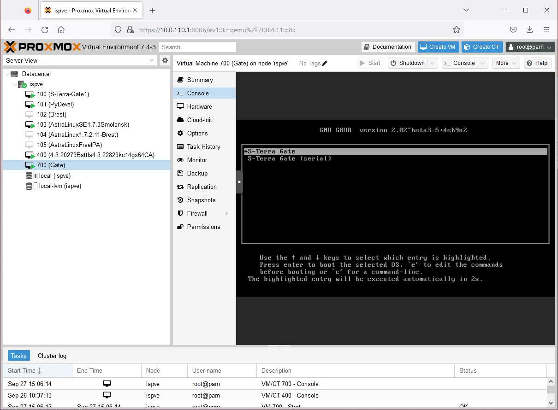
Task: Open the More actions menu
Action: pyautogui.click(x=506, y=63)
